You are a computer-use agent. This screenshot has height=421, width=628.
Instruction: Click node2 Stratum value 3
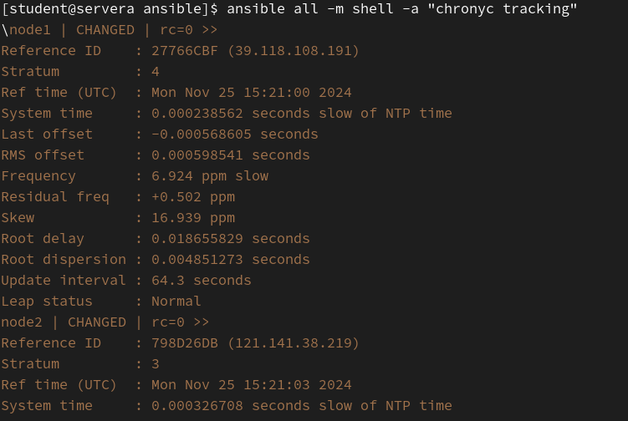[156, 363]
